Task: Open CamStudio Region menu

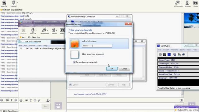Action: 166,50
